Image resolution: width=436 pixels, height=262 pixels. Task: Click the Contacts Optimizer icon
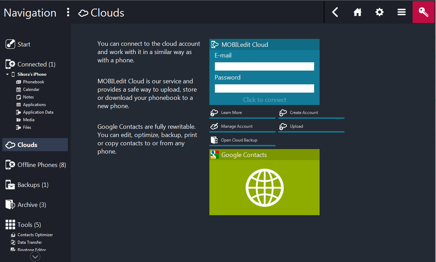point(13,235)
